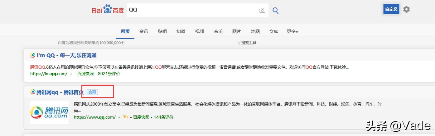435x136 pixels.
Task: Open the 地图 tab
Action: (255, 31)
